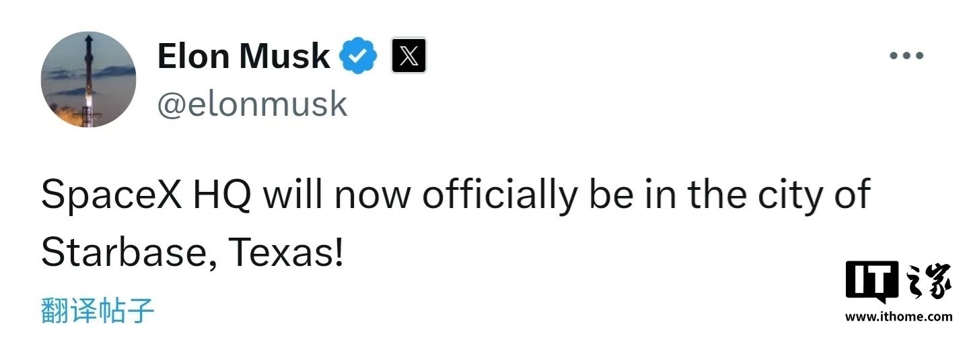Open the @elonmusk handle link
Viewport: 969px width, 342px height.
pos(252,104)
